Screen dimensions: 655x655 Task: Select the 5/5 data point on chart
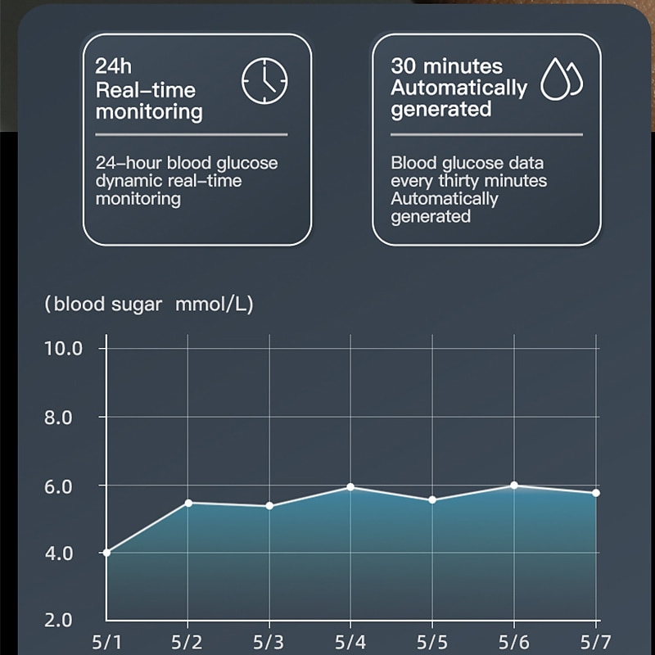[432, 499]
